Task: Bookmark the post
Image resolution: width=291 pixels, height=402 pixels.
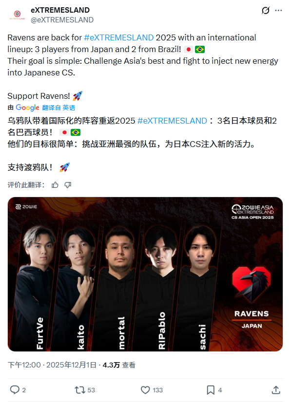Action: tap(211, 390)
